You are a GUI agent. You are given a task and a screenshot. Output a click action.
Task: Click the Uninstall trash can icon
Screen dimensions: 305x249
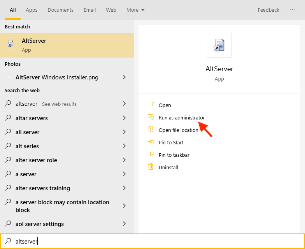pos(151,167)
